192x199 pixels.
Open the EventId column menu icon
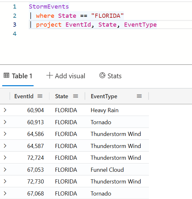[40, 96]
